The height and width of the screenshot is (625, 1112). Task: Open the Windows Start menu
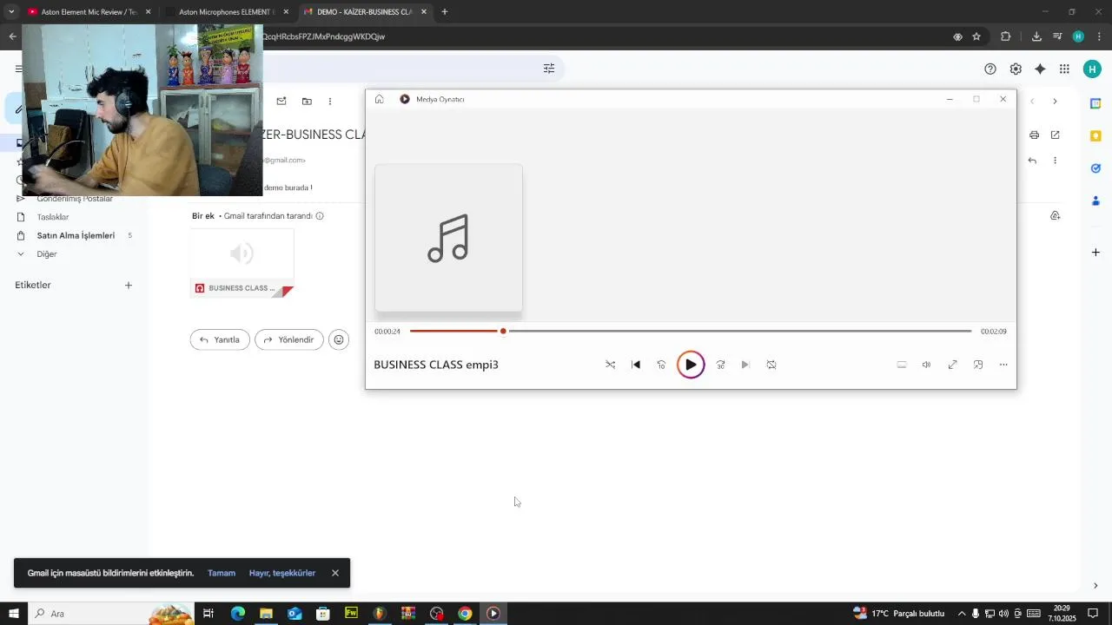pos(14,614)
